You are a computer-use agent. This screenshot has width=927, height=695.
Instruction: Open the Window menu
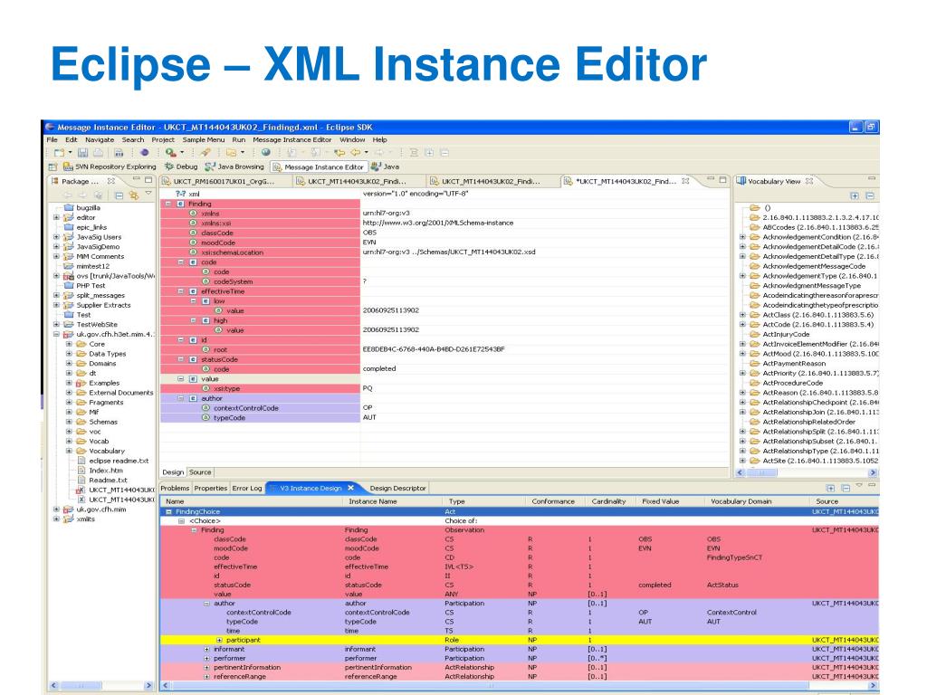352,140
